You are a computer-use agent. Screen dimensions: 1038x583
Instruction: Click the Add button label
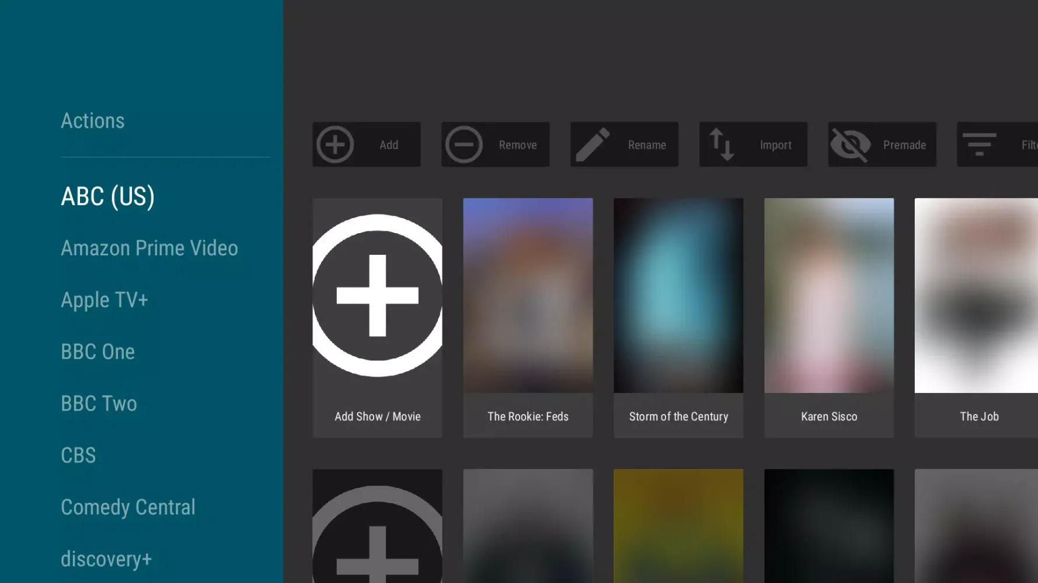tap(389, 145)
